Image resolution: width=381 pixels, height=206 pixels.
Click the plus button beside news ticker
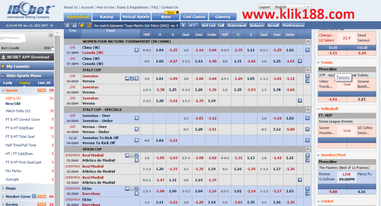[x=183, y=25]
